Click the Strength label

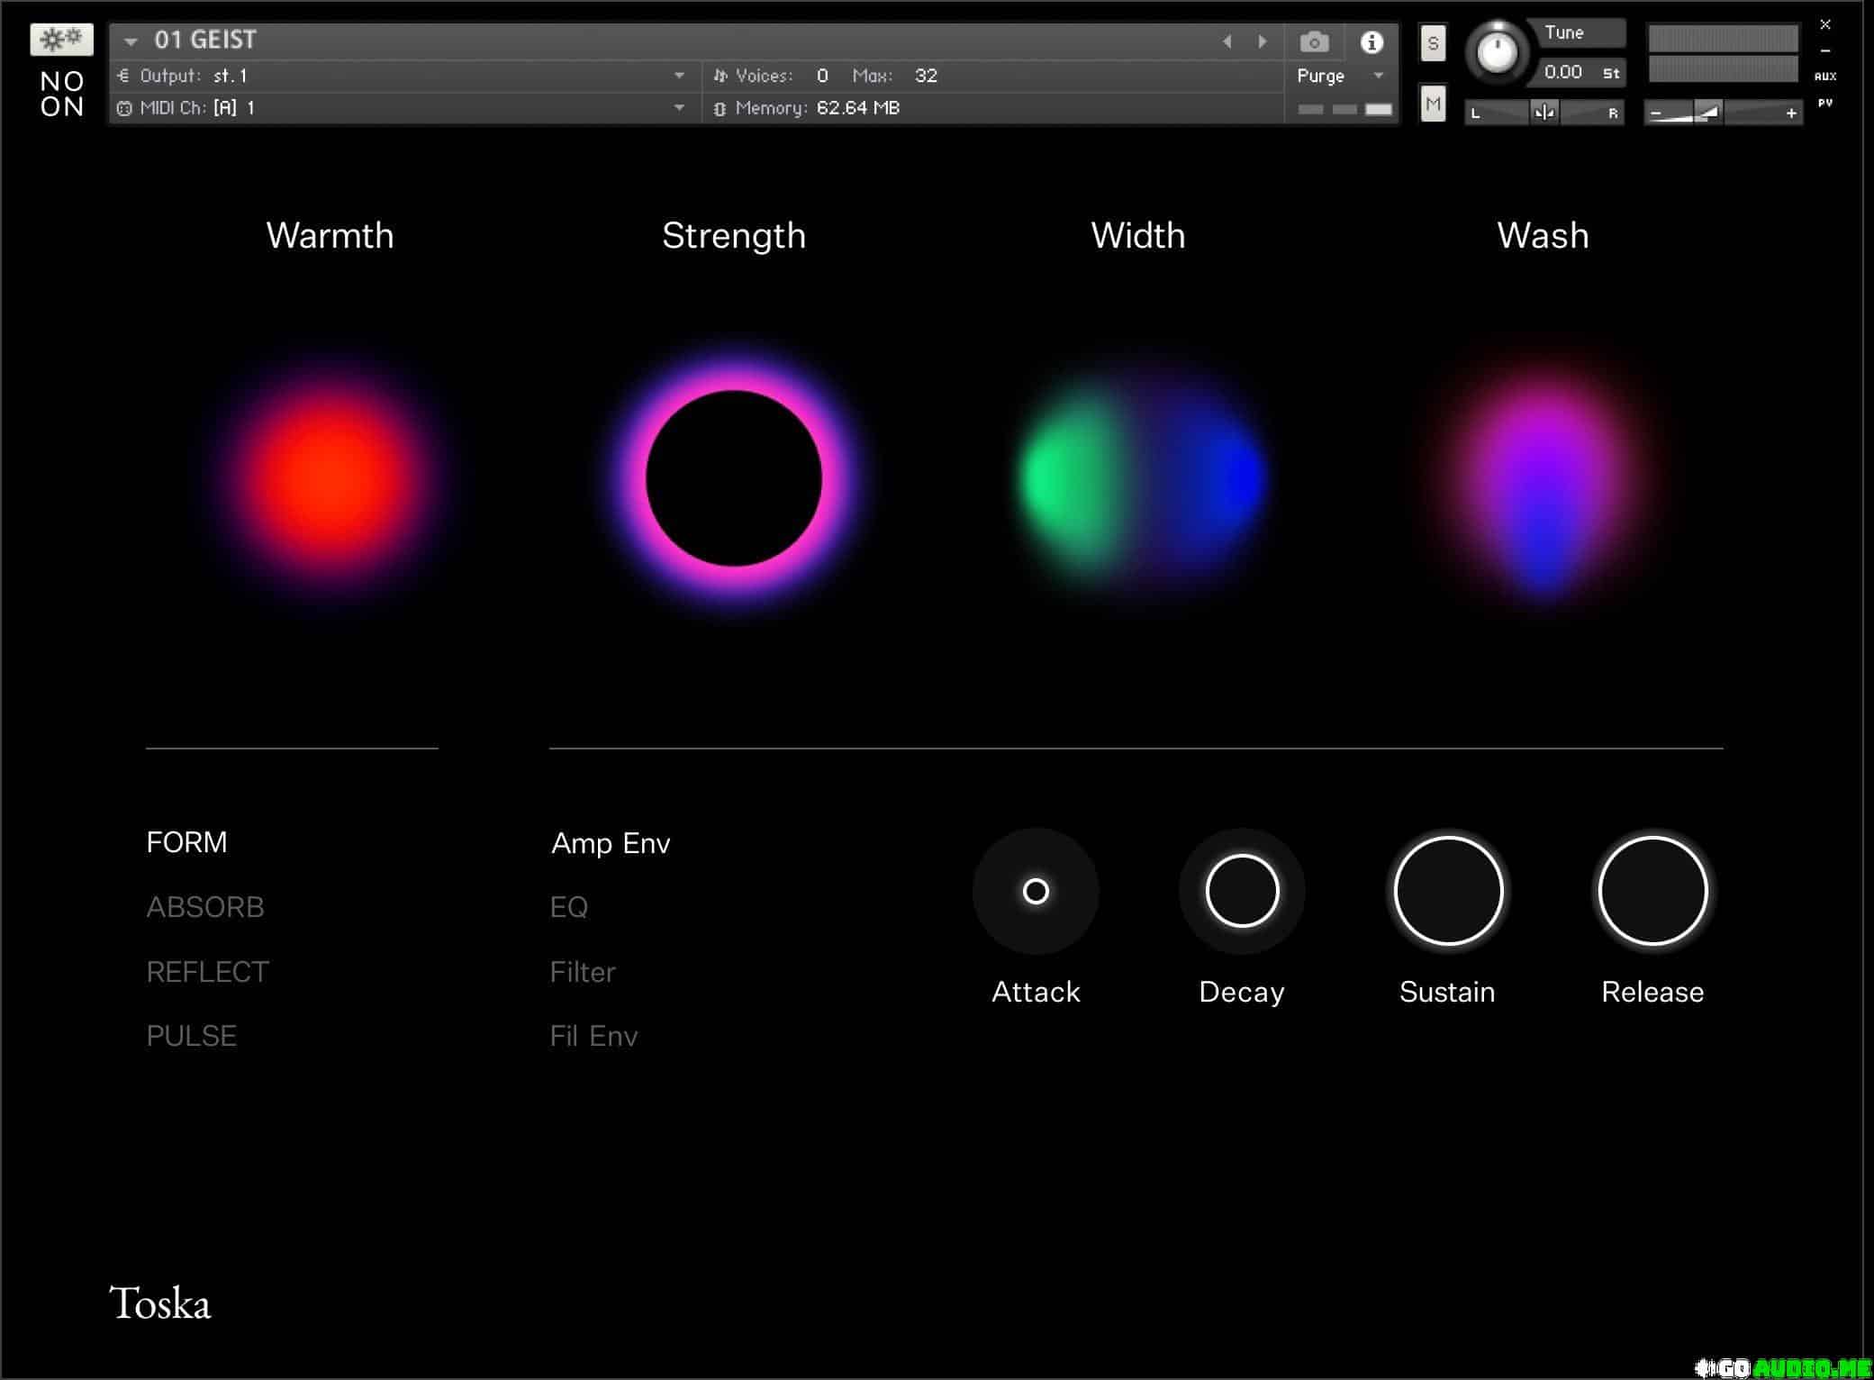click(x=734, y=237)
